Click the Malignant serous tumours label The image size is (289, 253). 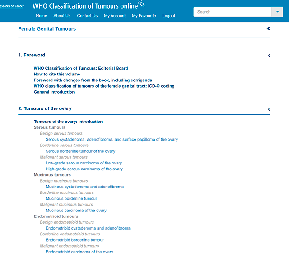point(64,157)
